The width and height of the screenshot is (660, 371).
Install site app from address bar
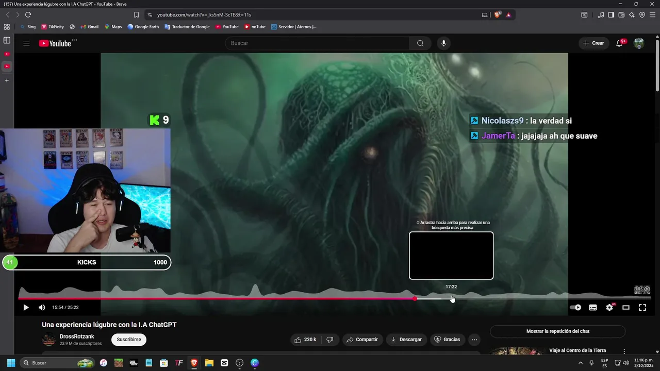pyautogui.click(x=485, y=15)
